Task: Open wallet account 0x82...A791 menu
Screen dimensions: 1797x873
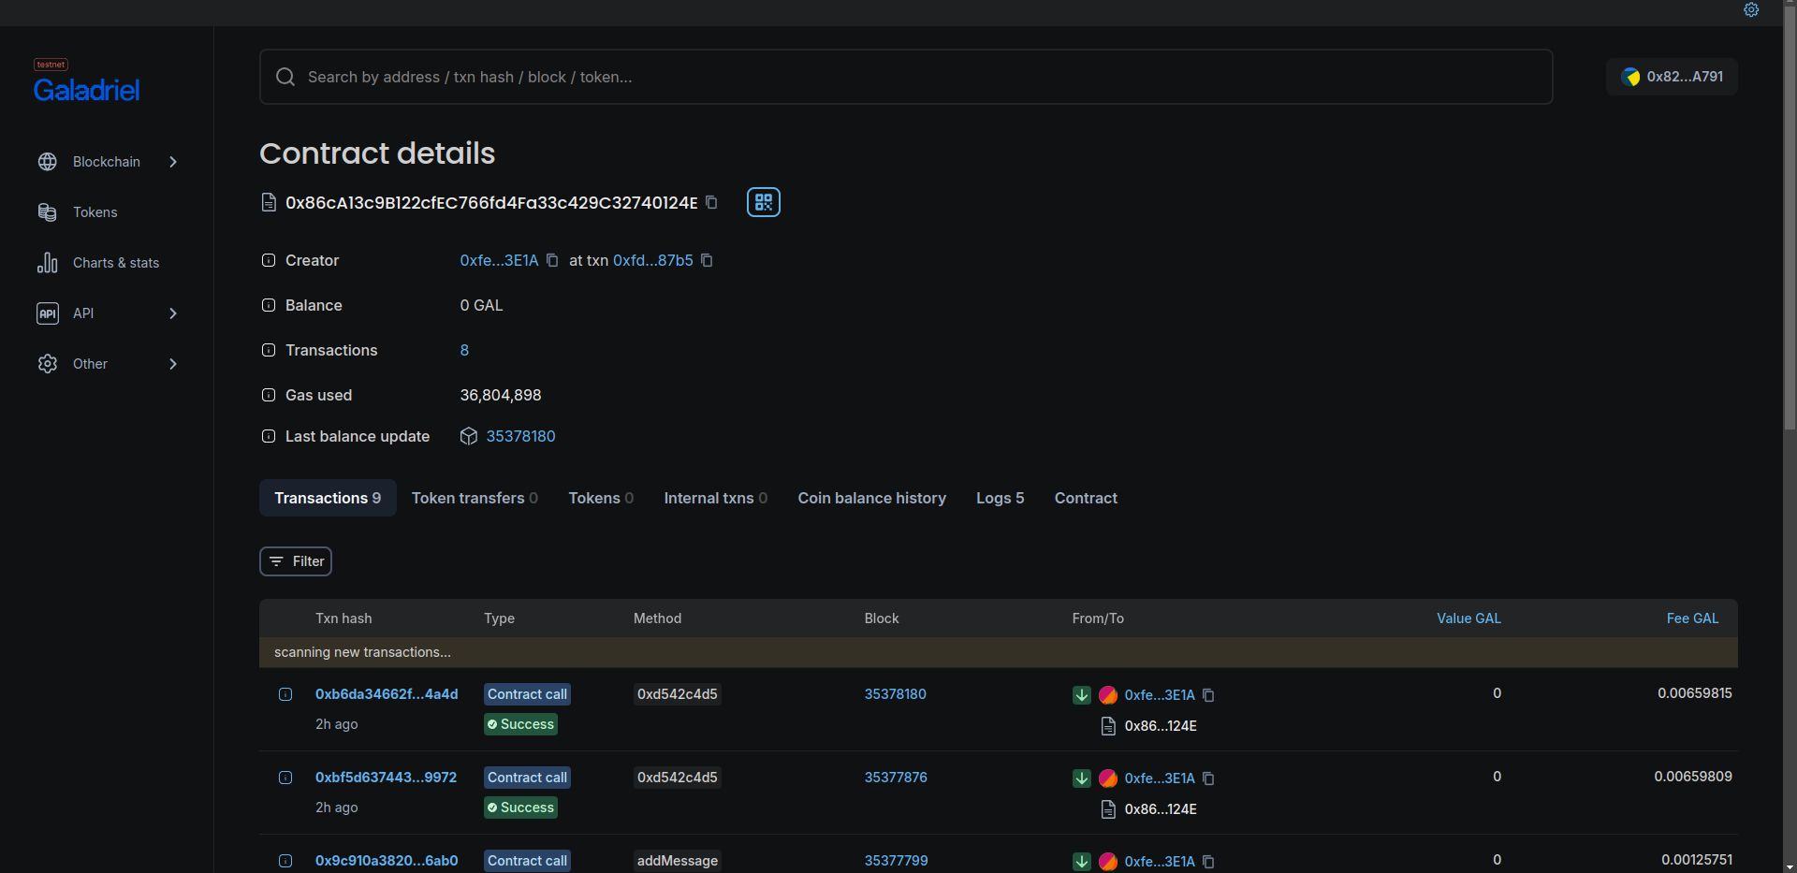Action: (1672, 77)
